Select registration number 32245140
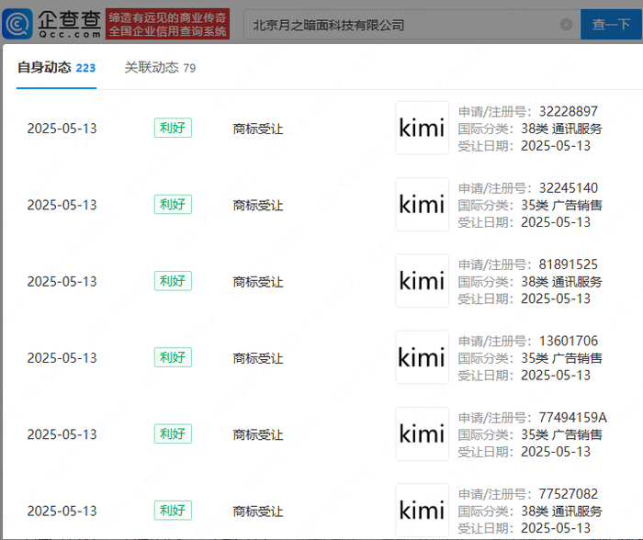 point(568,188)
